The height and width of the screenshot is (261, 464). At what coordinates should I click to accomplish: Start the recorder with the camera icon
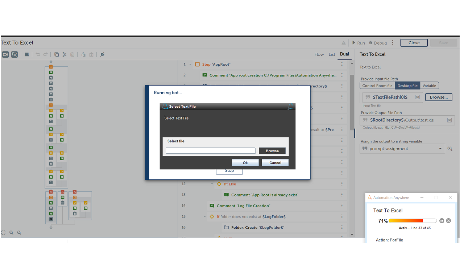click(5, 54)
